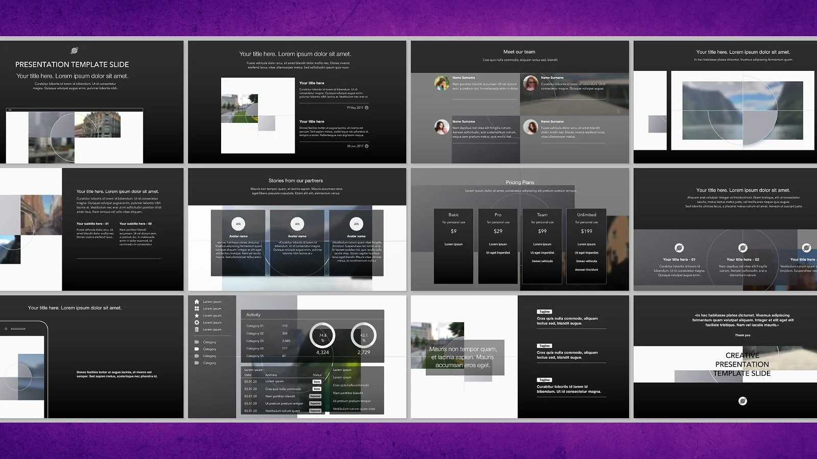Click the 'Category 05' row in Activity
The image size is (817, 459).
(x=268, y=356)
